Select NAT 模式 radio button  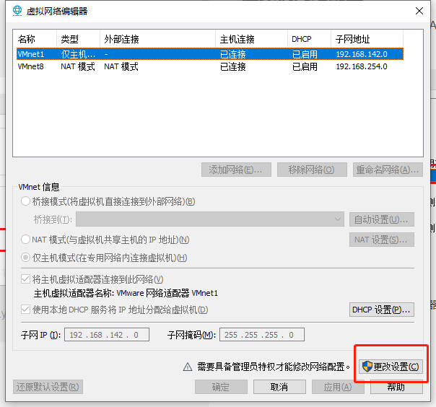(25, 240)
